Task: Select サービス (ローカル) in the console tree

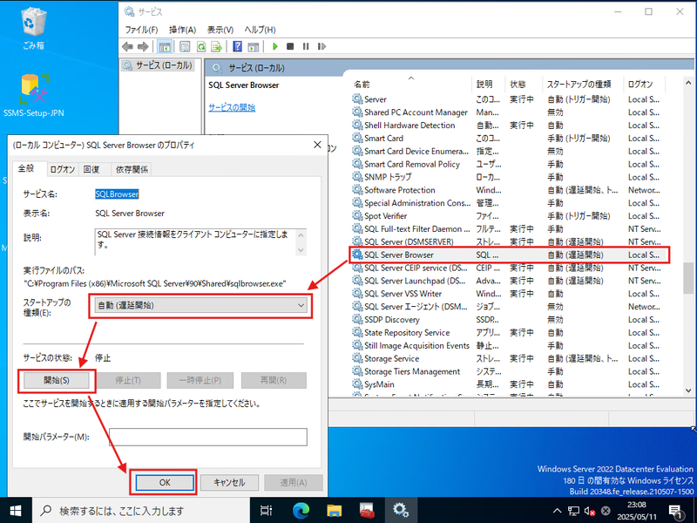Action: click(158, 65)
